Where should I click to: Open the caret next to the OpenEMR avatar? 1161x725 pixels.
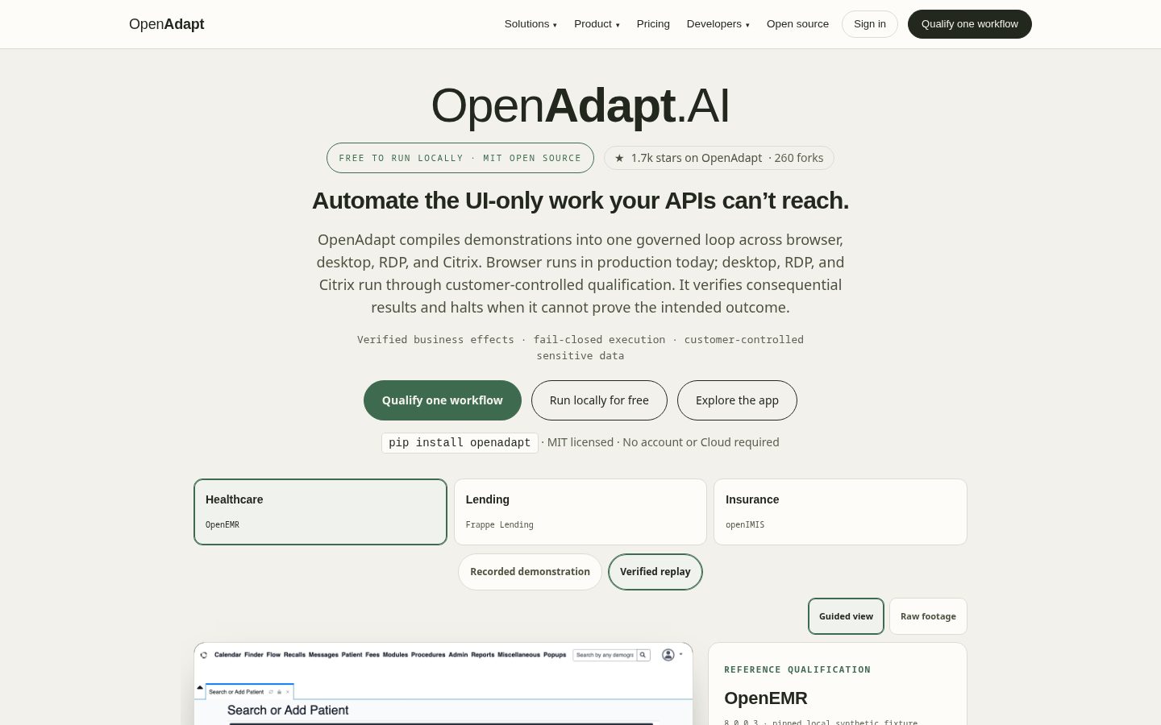[680, 654]
